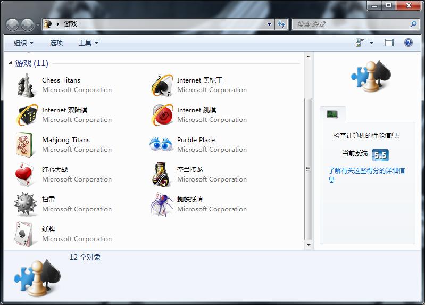Image resolution: width=425 pixels, height=305 pixels.
Task: Open the 扫雷 mine icon
Action: coord(26,204)
